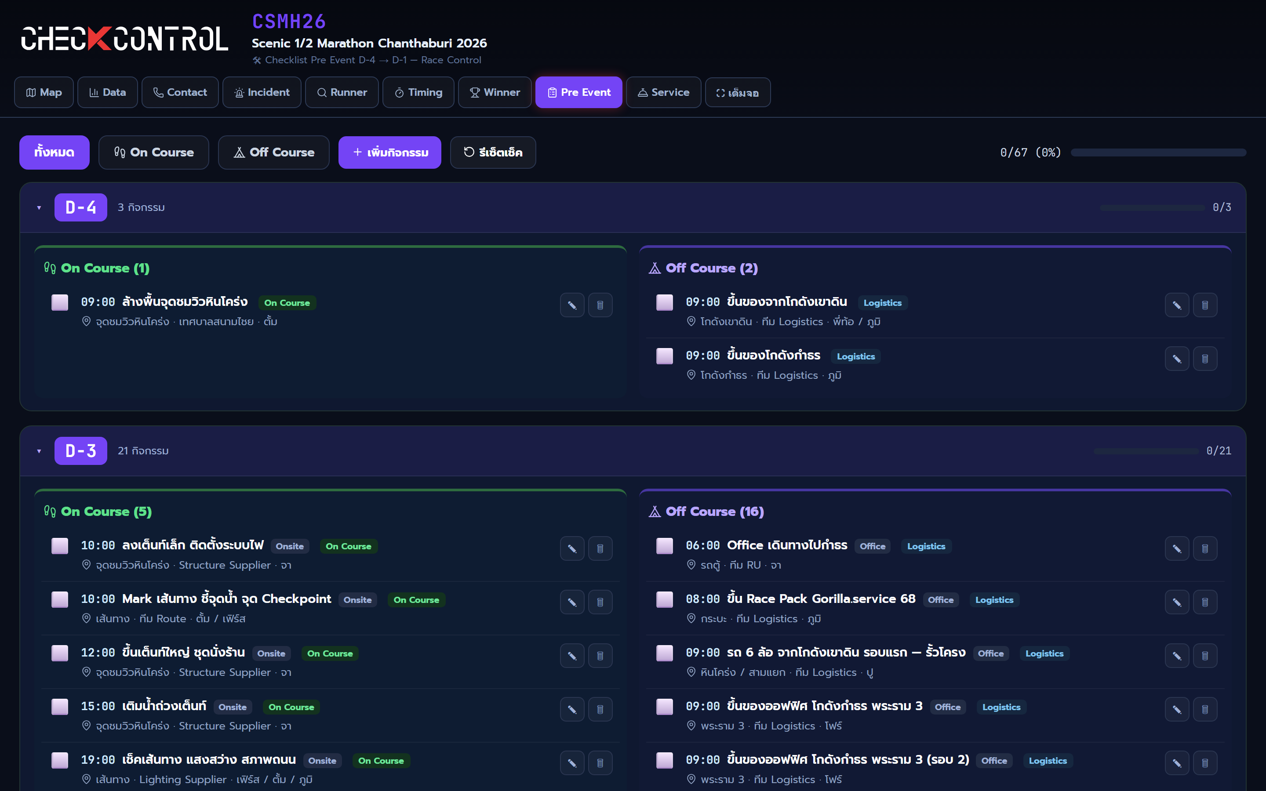Viewport: 1266px width, 791px height.
Task: Click the CHECKCONTROL logo
Action: click(124, 39)
